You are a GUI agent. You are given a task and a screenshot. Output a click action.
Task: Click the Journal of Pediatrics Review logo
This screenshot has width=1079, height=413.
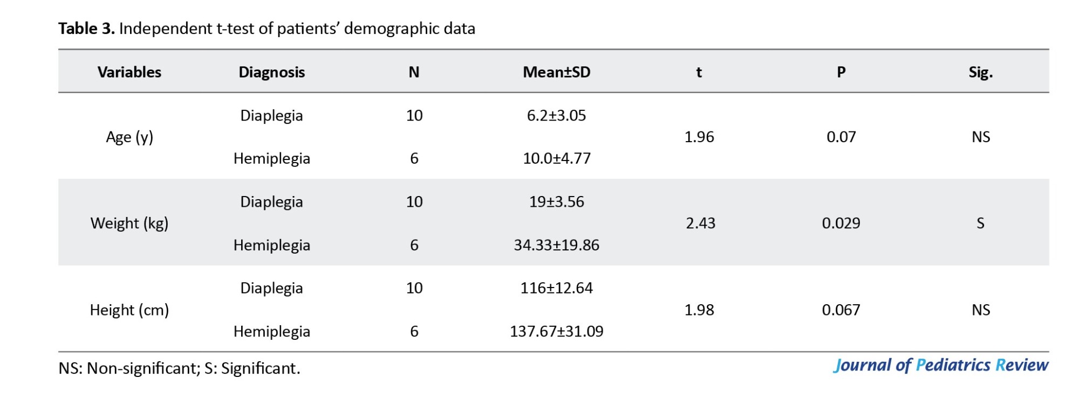click(940, 365)
